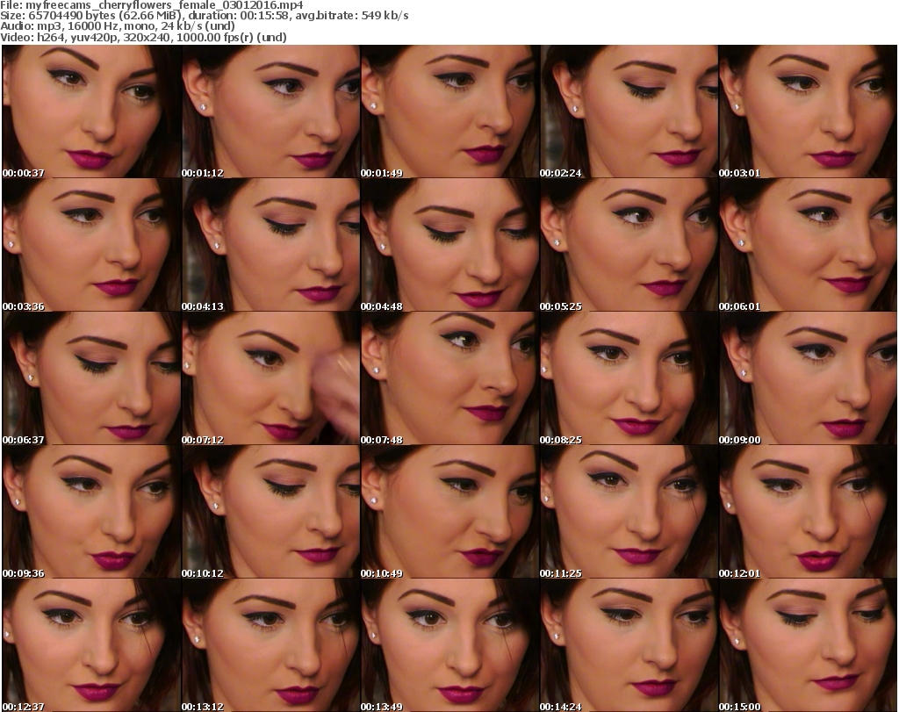Select the frame at 00:02:24
This screenshot has width=899, height=712.
pyautogui.click(x=629, y=111)
